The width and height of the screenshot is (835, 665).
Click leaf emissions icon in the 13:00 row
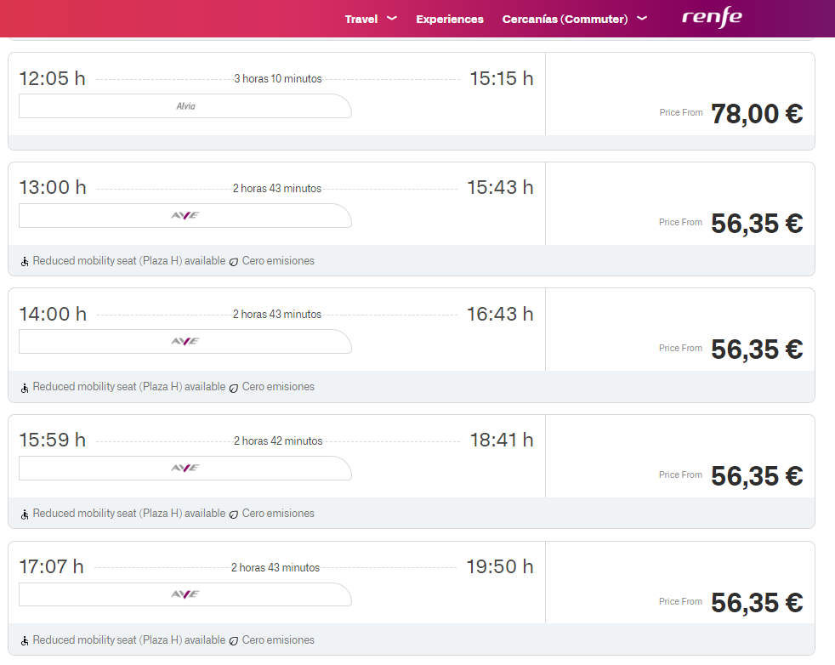coord(233,262)
